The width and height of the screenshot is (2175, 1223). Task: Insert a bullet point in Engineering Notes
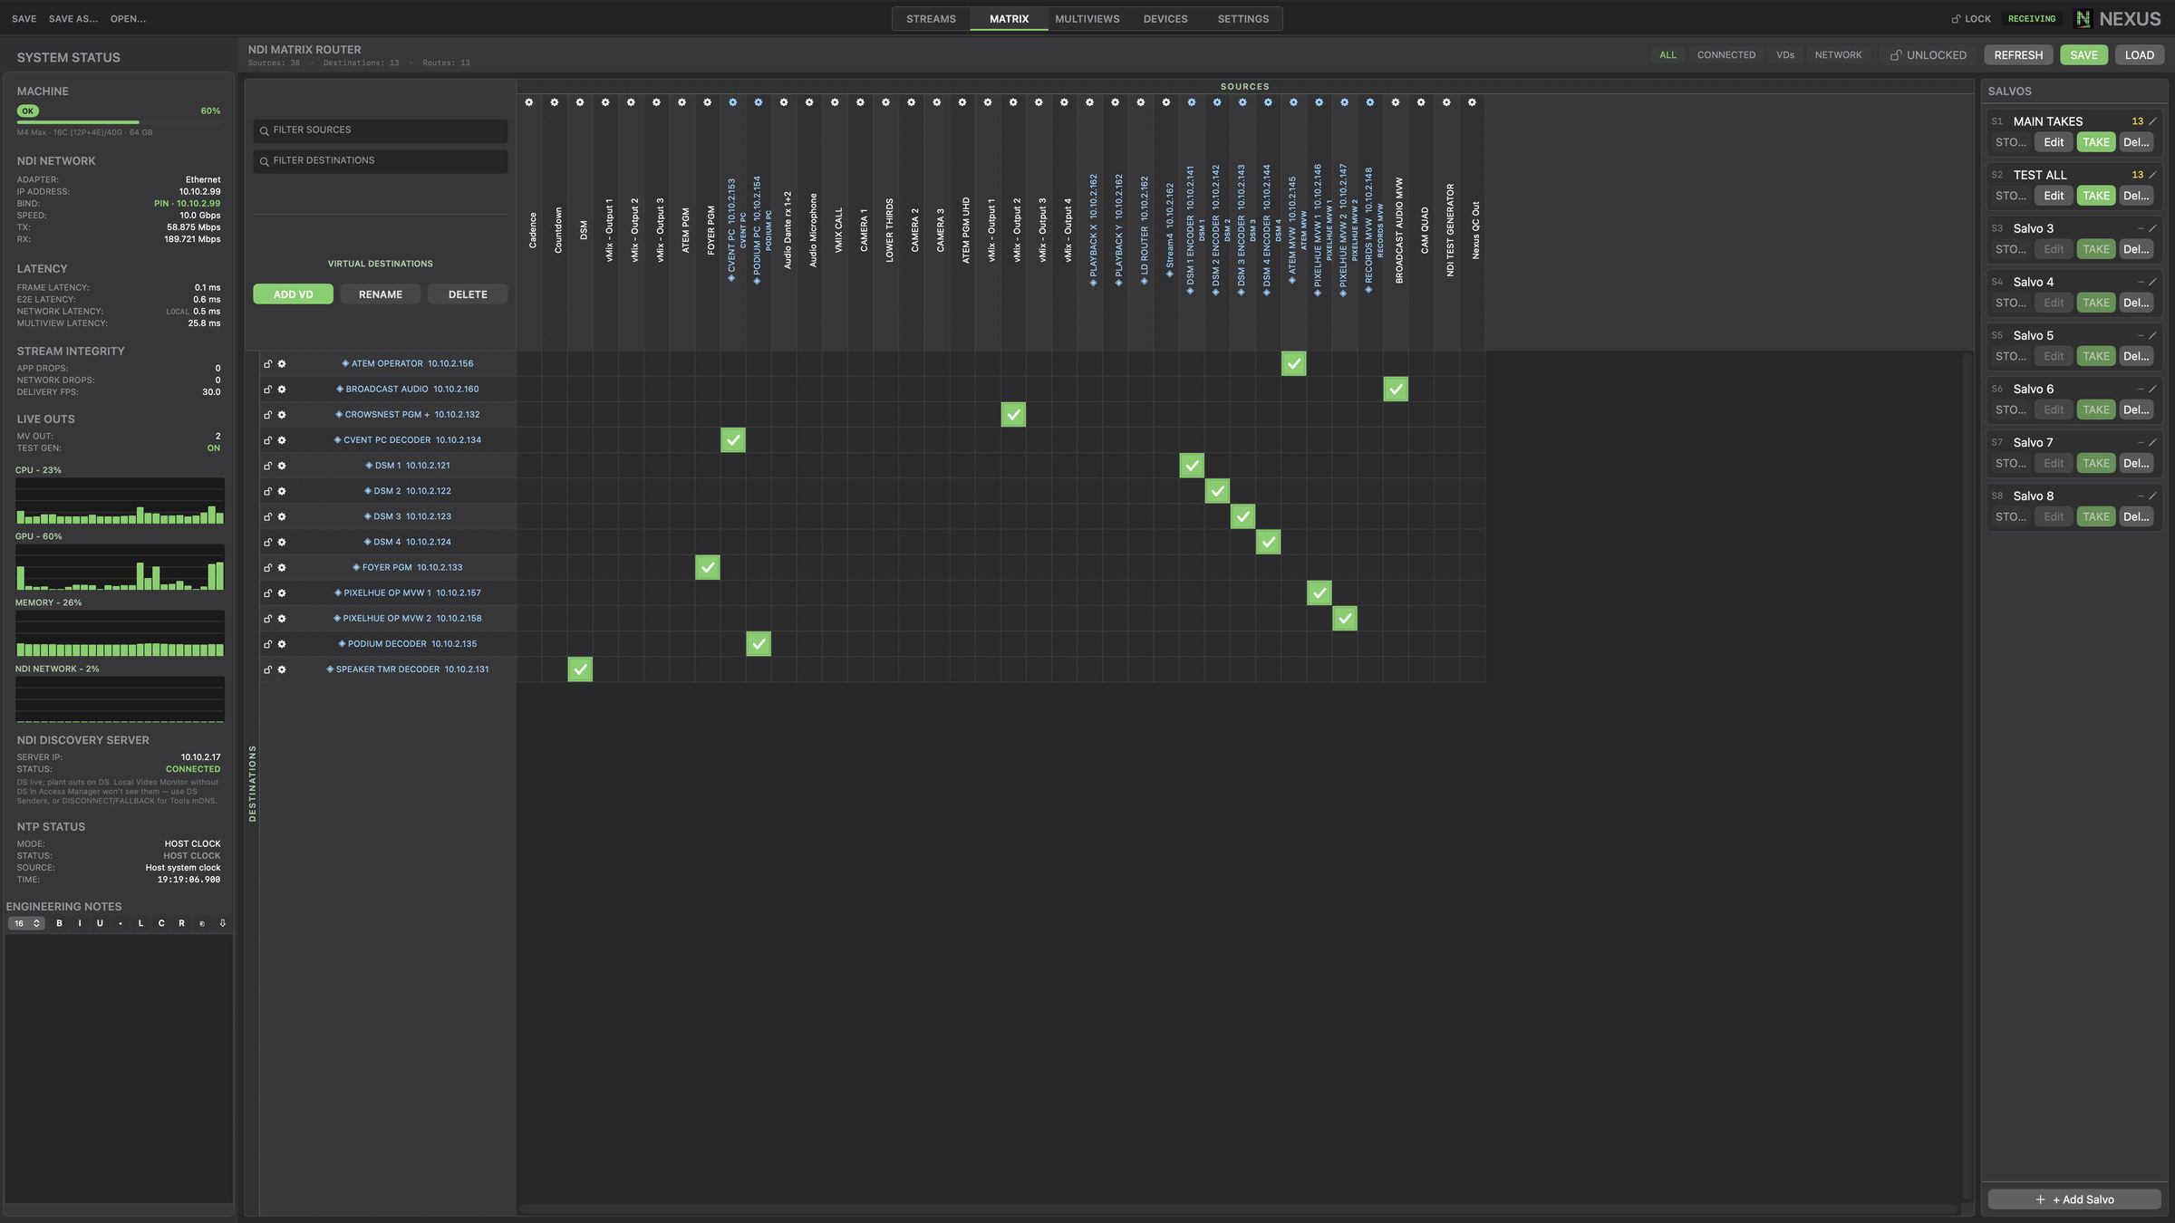click(121, 923)
